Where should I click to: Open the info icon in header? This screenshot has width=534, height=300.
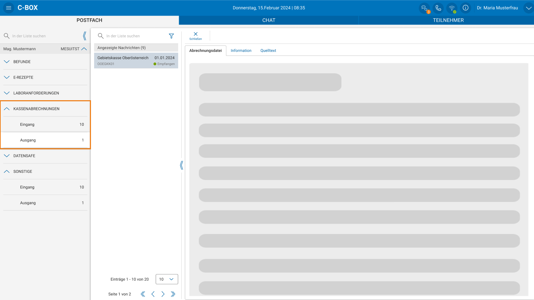tap(466, 8)
